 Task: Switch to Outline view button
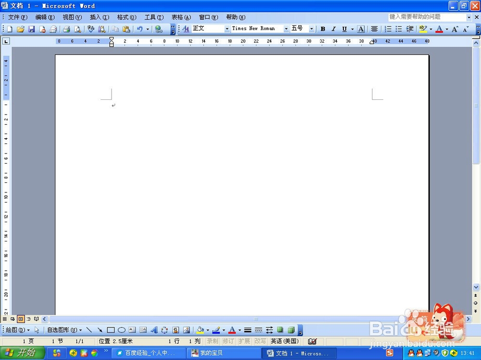(28, 319)
